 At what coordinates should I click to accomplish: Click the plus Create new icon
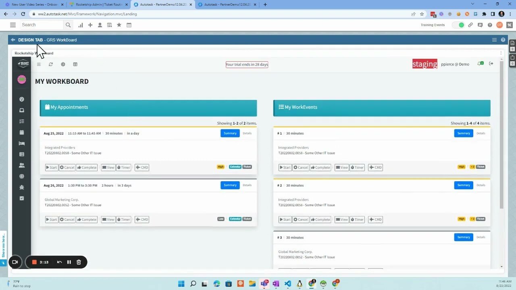(x=90, y=25)
